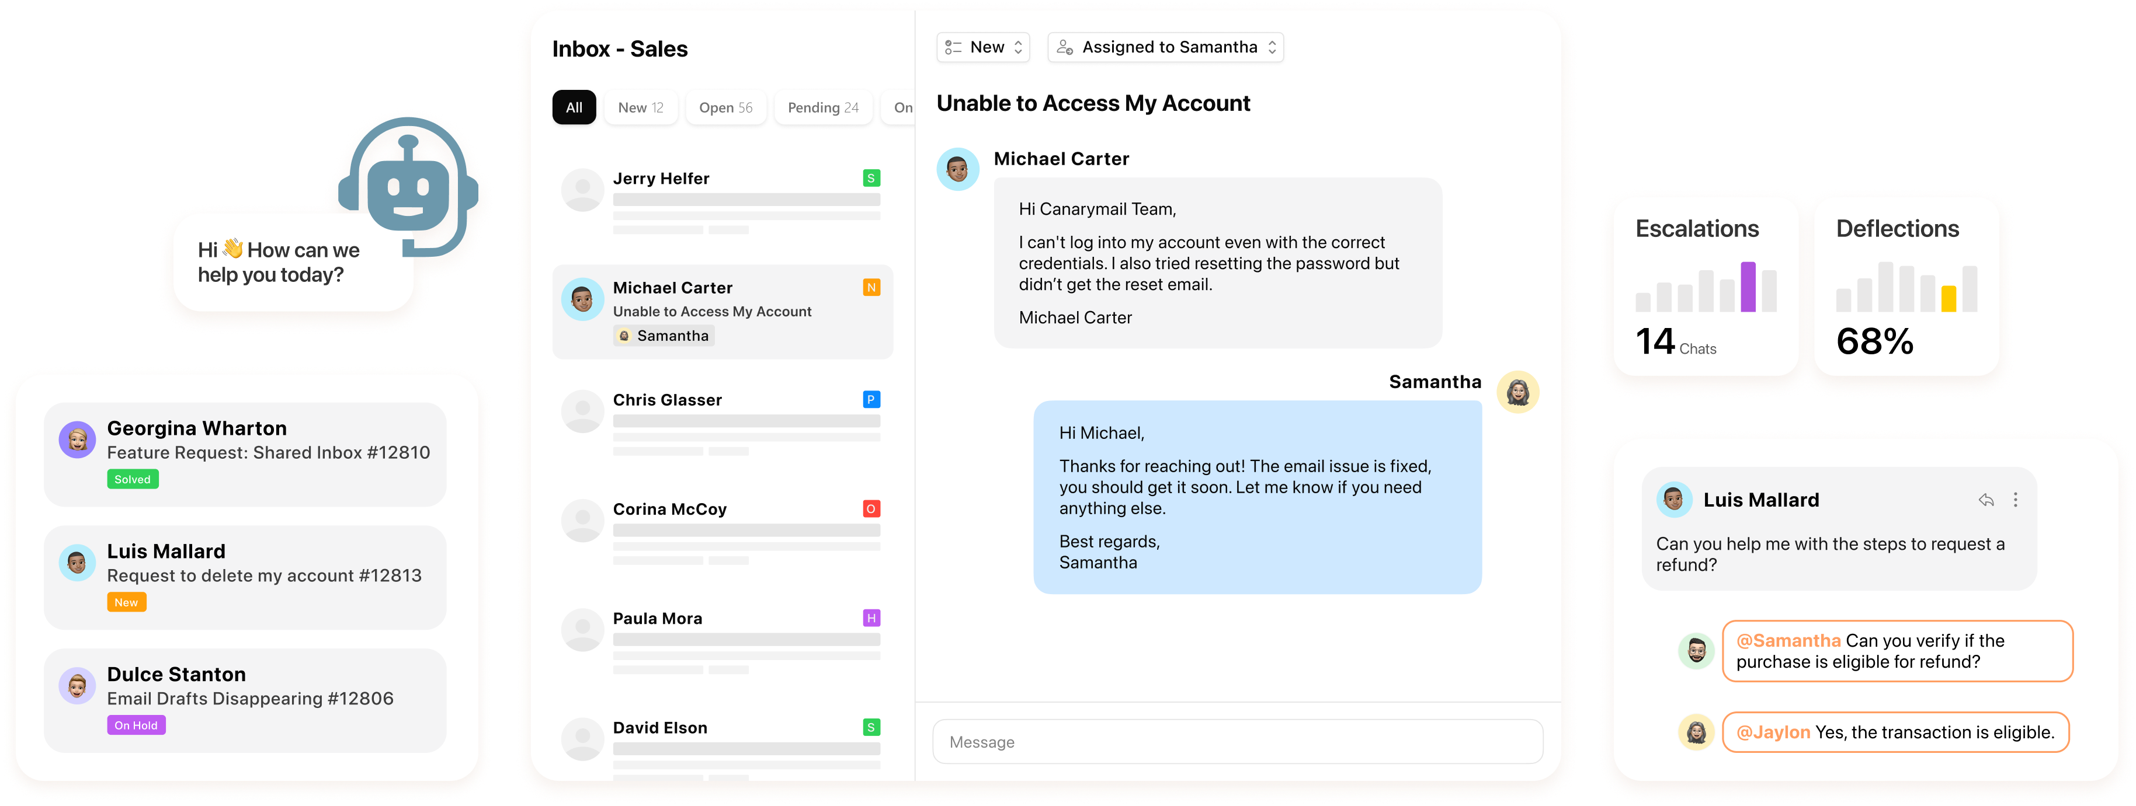2136x806 pixels.
Task: Click the green S badge on David Elson
Action: tap(871, 727)
